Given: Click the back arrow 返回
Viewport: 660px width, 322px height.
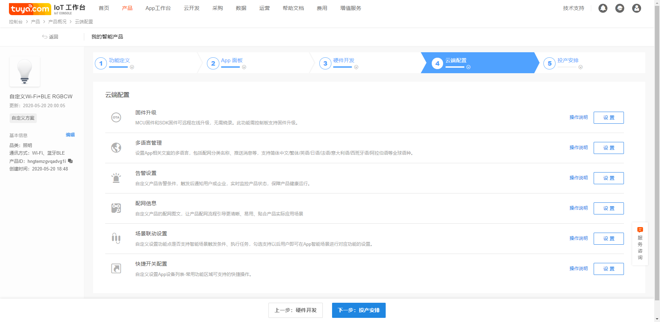Looking at the screenshot, I should (x=50, y=37).
